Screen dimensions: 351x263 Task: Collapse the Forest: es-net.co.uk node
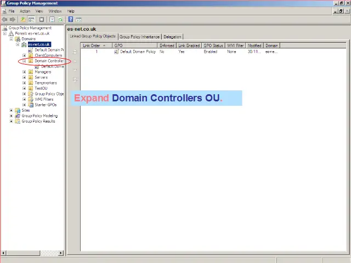(5, 33)
